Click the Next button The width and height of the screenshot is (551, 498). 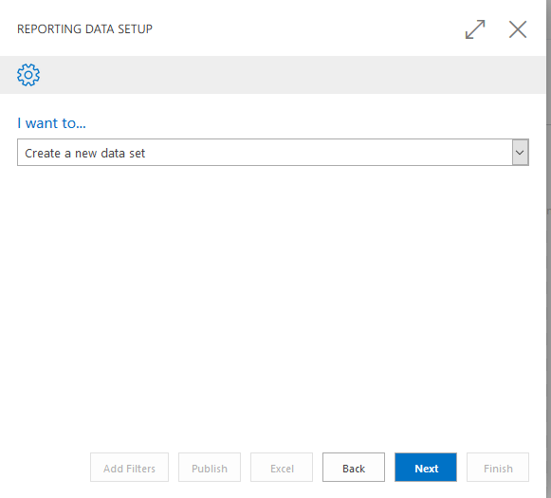[426, 468]
